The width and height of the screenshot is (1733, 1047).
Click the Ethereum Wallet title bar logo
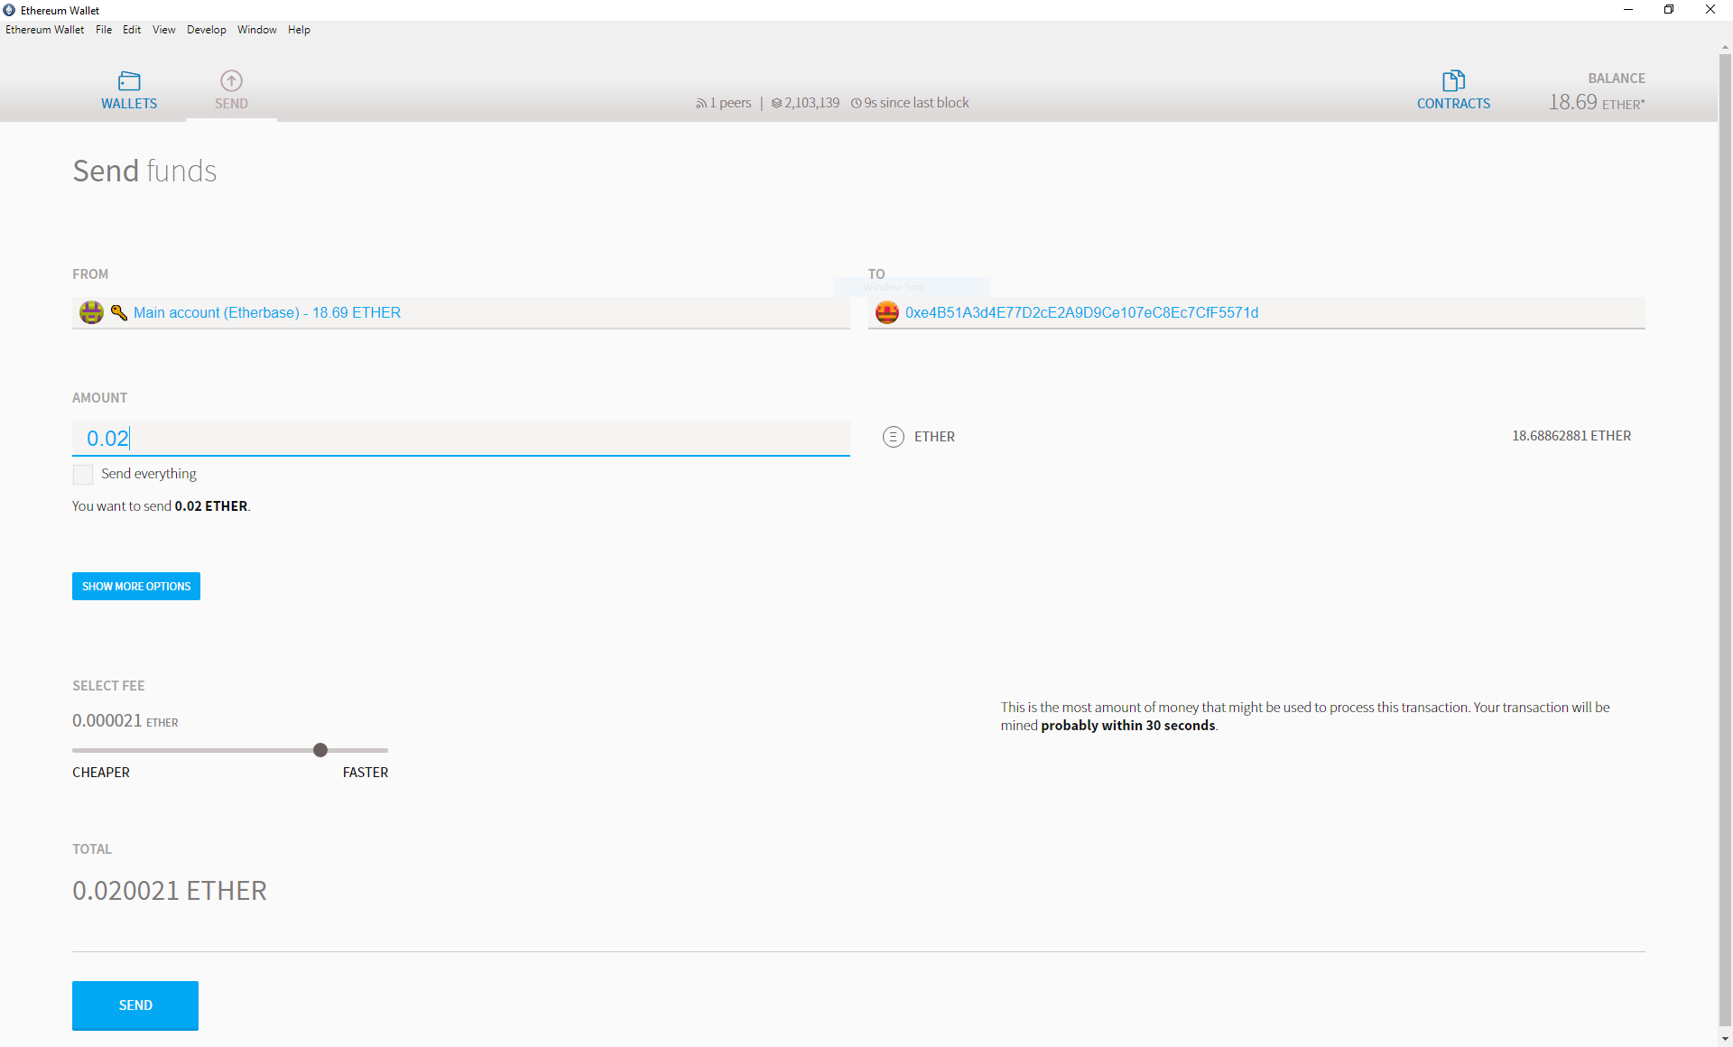click(9, 10)
